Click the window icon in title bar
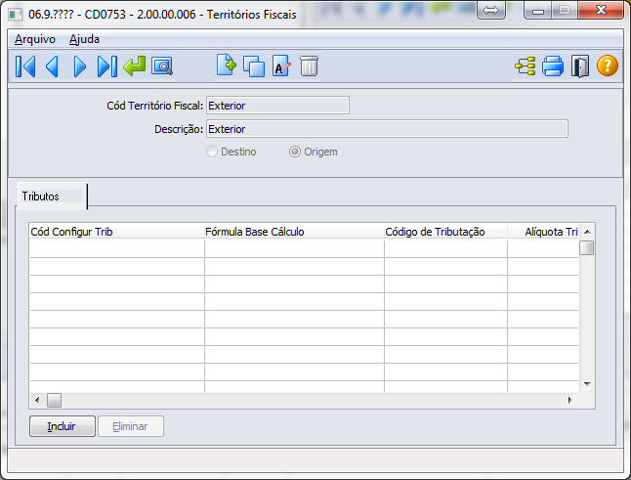The image size is (631, 480). pos(16,15)
